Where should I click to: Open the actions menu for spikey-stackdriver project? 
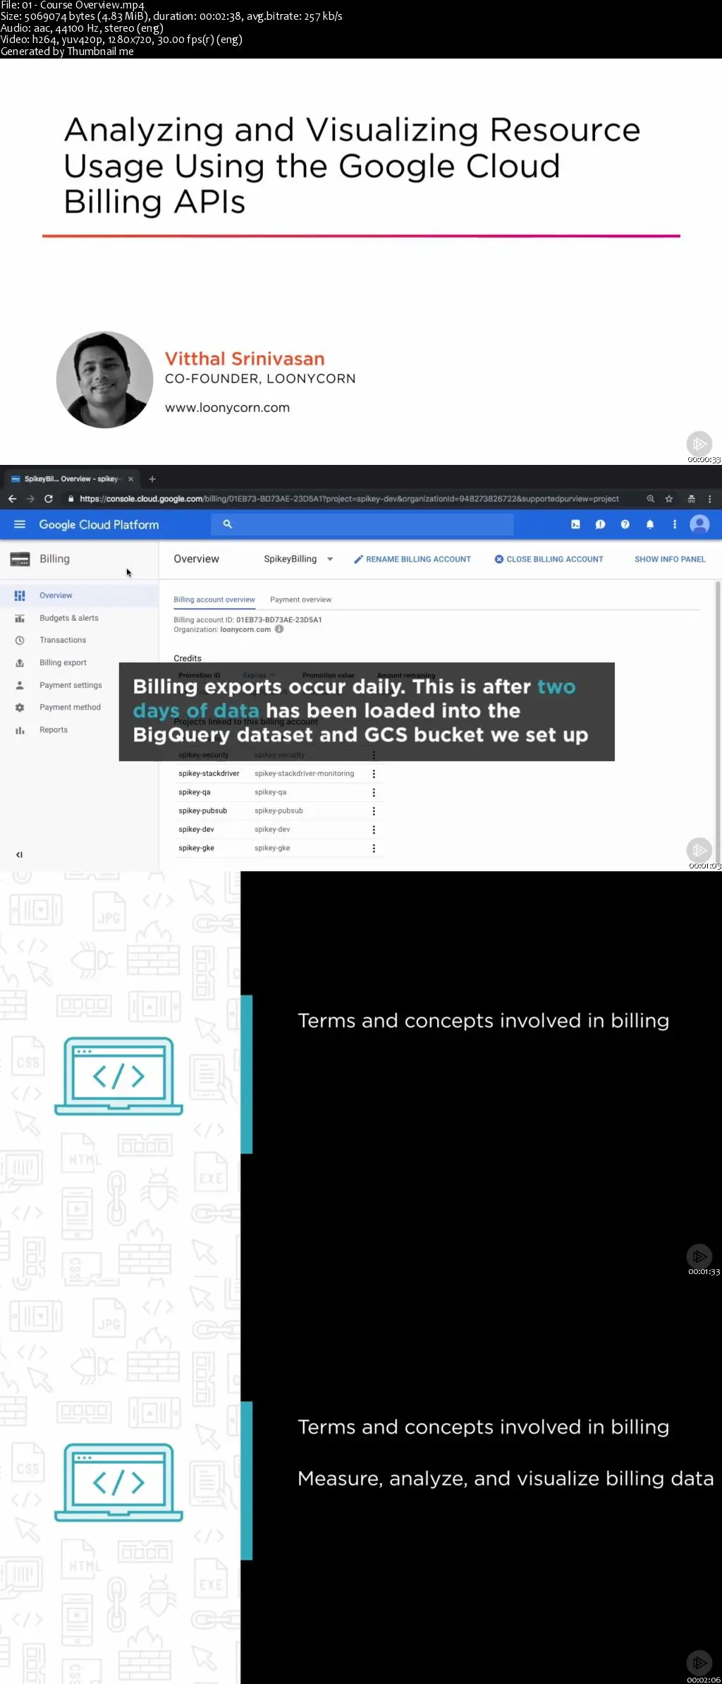pyautogui.click(x=374, y=774)
